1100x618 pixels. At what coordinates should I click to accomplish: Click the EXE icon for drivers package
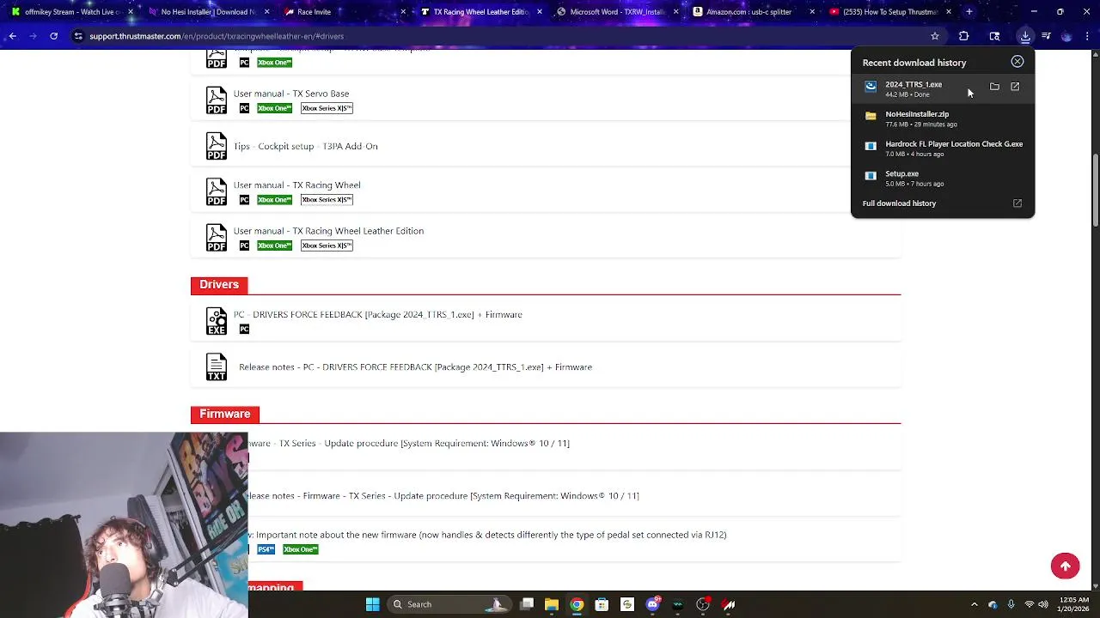pos(217,321)
